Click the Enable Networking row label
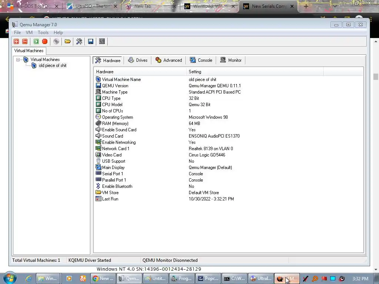 119,142
